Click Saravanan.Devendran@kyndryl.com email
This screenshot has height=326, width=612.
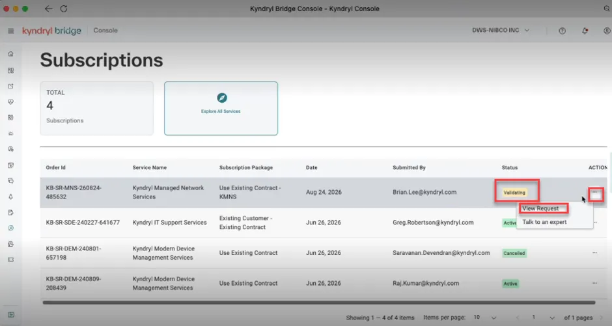click(x=441, y=253)
